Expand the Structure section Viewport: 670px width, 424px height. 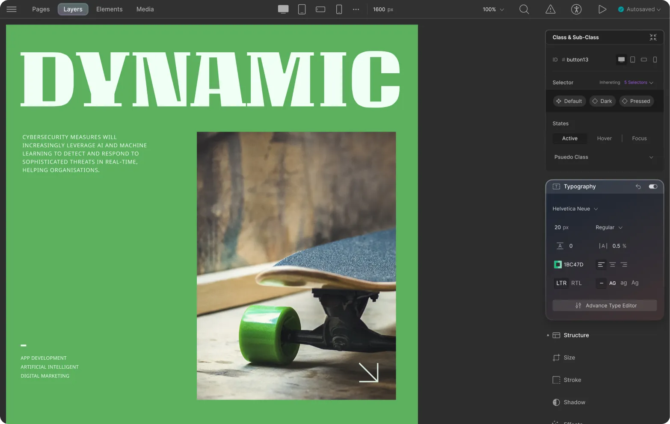[576, 335]
